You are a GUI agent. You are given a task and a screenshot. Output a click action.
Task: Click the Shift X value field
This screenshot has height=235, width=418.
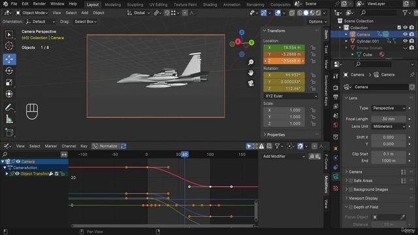pos(389,137)
